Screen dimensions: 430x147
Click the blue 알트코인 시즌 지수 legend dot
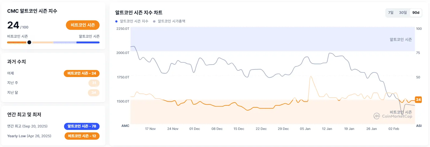point(116,21)
